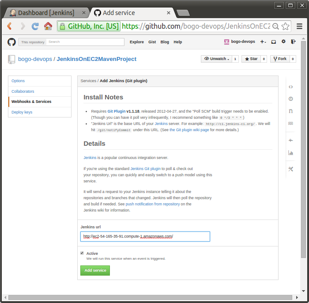This screenshot has height=303, width=309.
Task: Open Options in settings sidebar
Action: click(x=18, y=81)
